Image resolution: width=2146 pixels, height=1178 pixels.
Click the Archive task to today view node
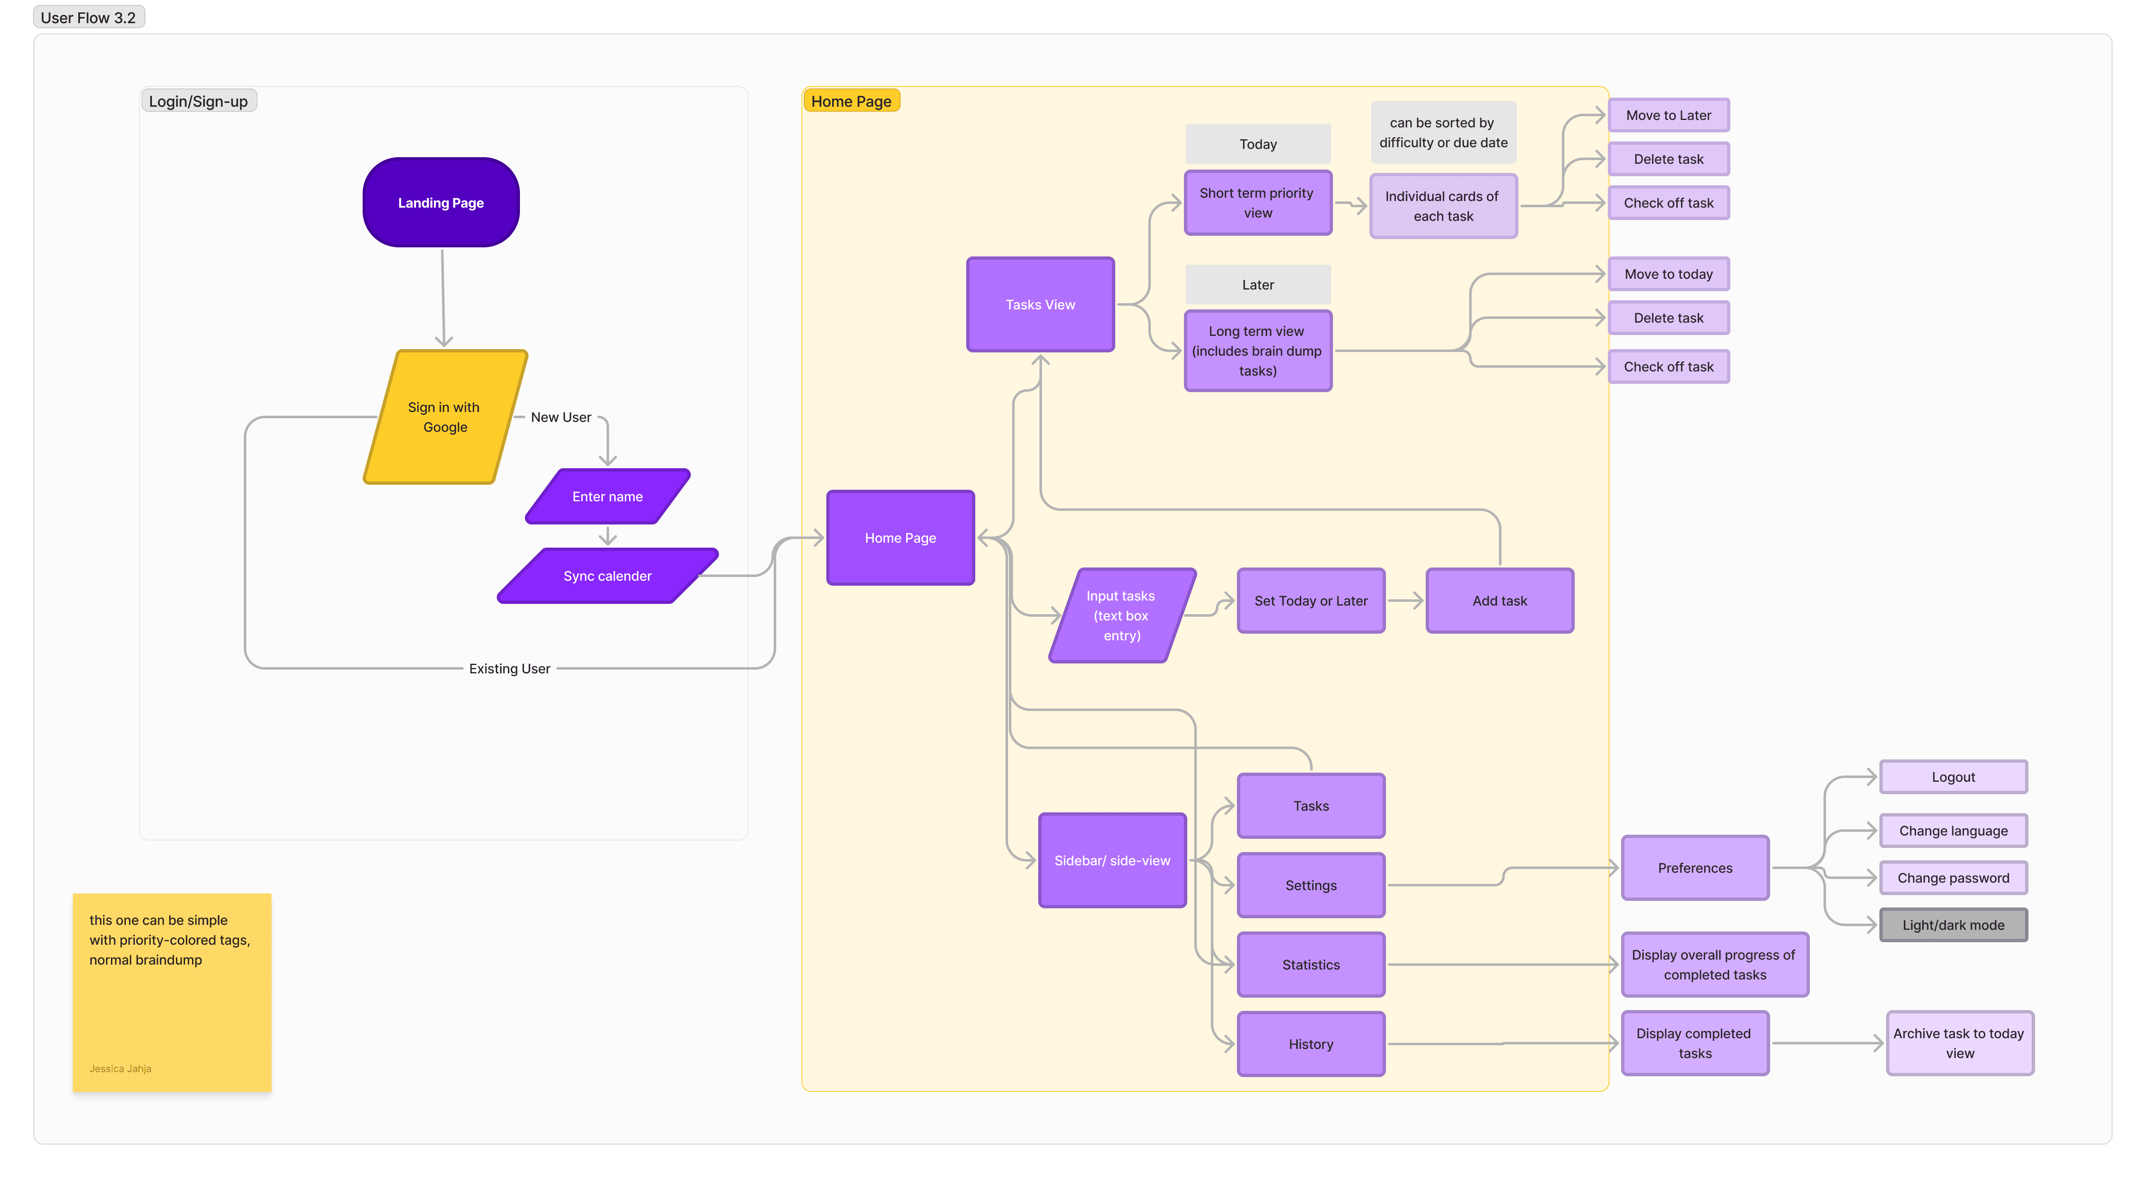(x=1958, y=1042)
